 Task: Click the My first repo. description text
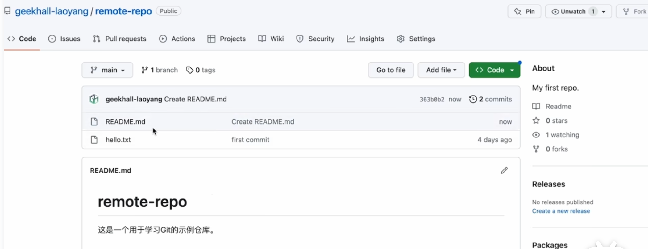tap(555, 88)
